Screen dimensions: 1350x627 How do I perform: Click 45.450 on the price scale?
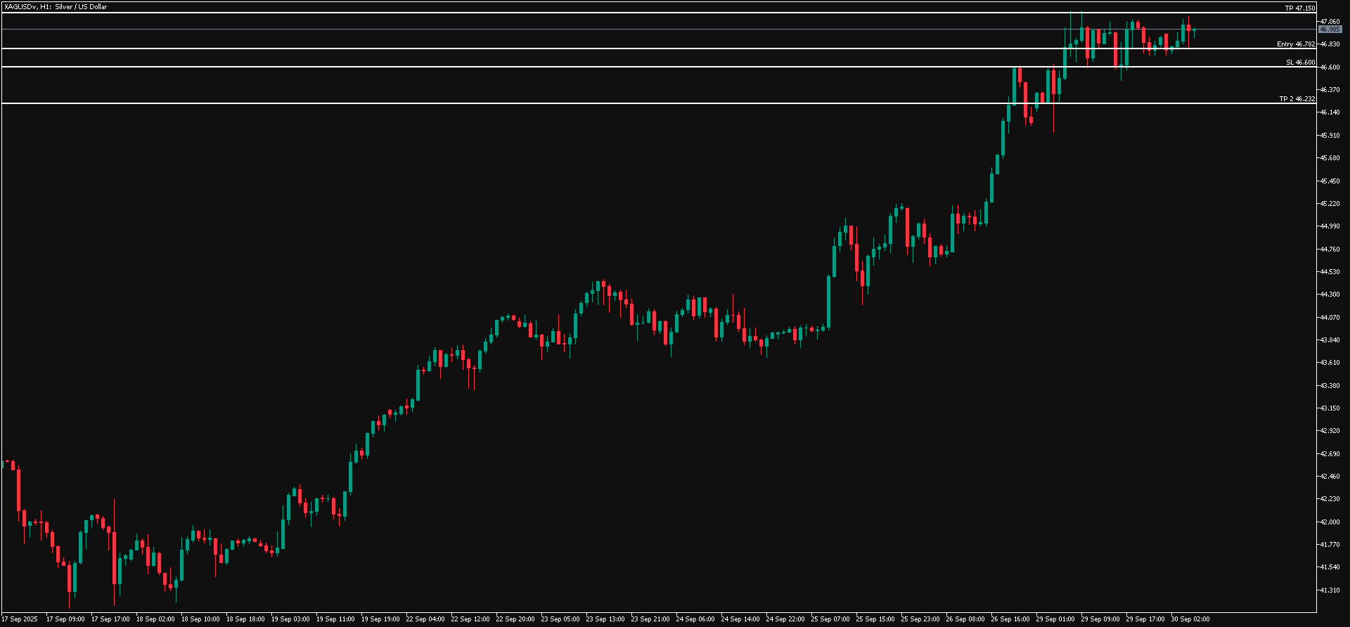point(1330,181)
